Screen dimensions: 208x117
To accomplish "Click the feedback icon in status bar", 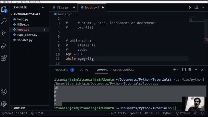I will pos(195,113).
